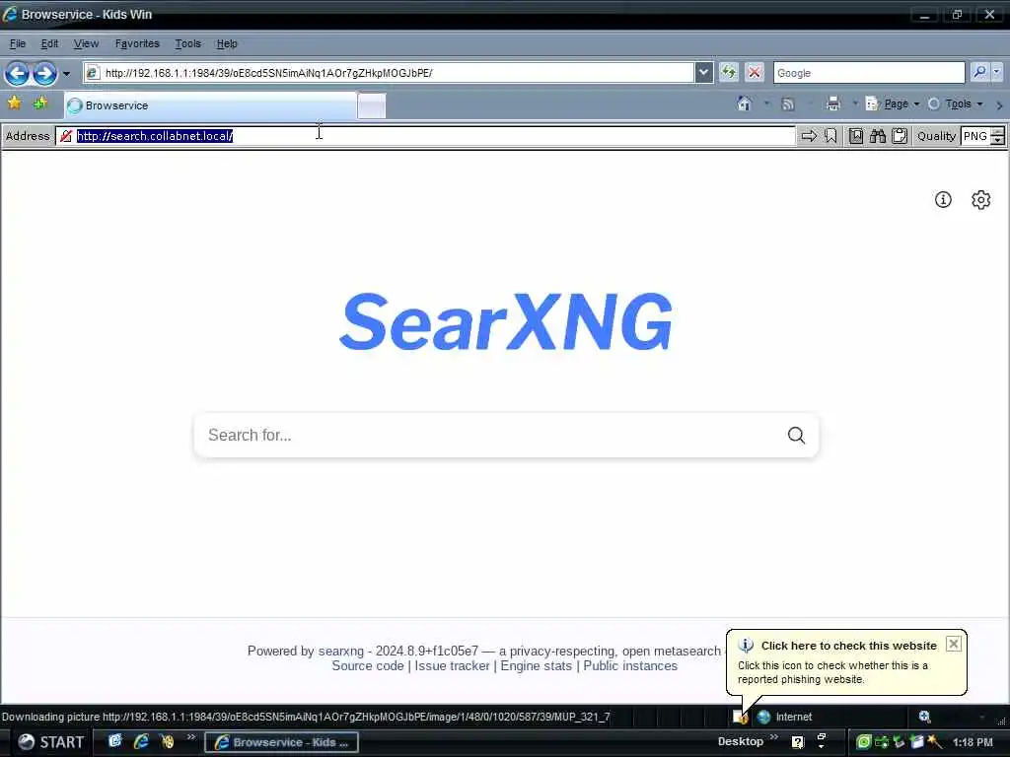Open the File menu
The height and width of the screenshot is (757, 1010).
point(18,43)
